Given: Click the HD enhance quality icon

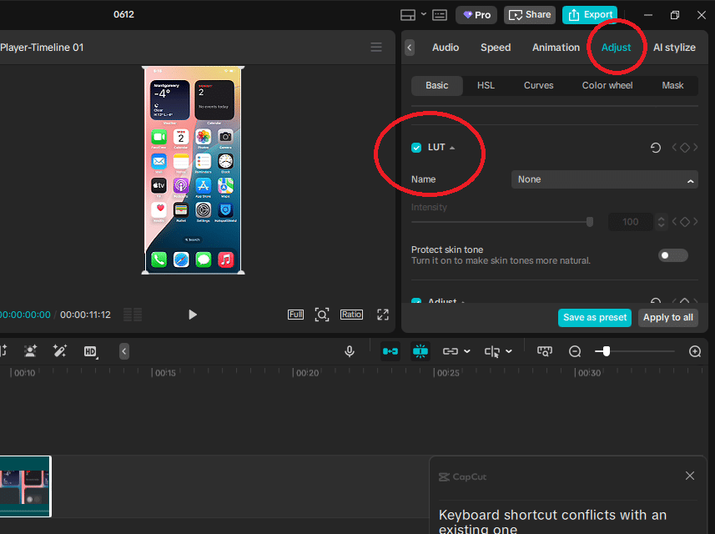Looking at the screenshot, I should [x=90, y=351].
